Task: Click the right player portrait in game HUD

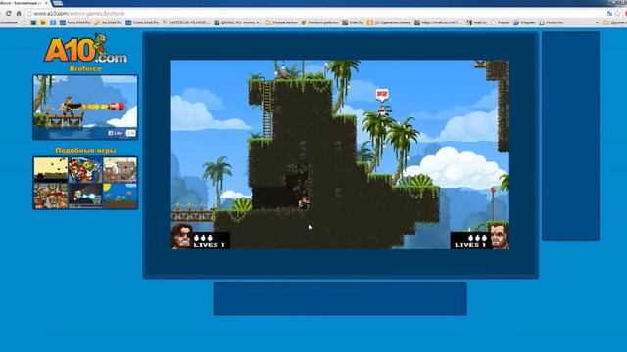Action: 499,237
